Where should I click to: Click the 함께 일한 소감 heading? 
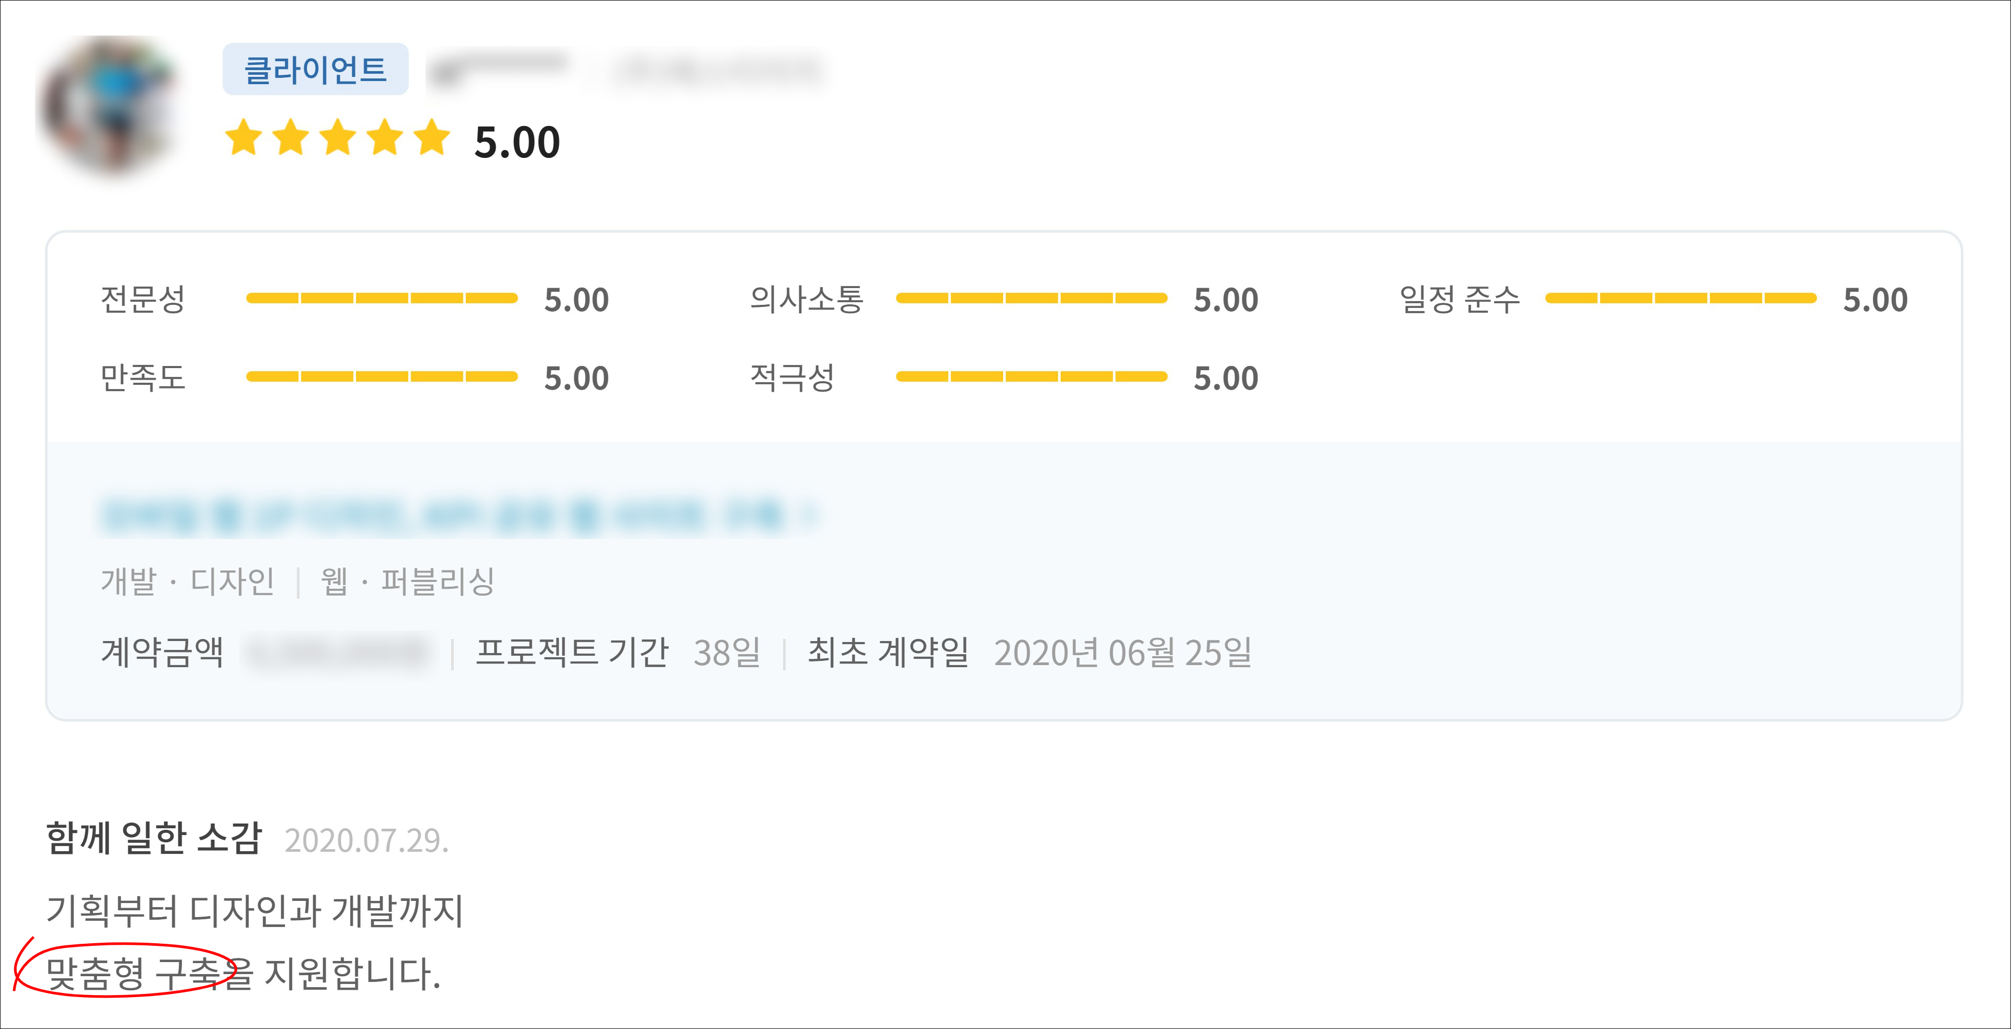pyautogui.click(x=154, y=839)
